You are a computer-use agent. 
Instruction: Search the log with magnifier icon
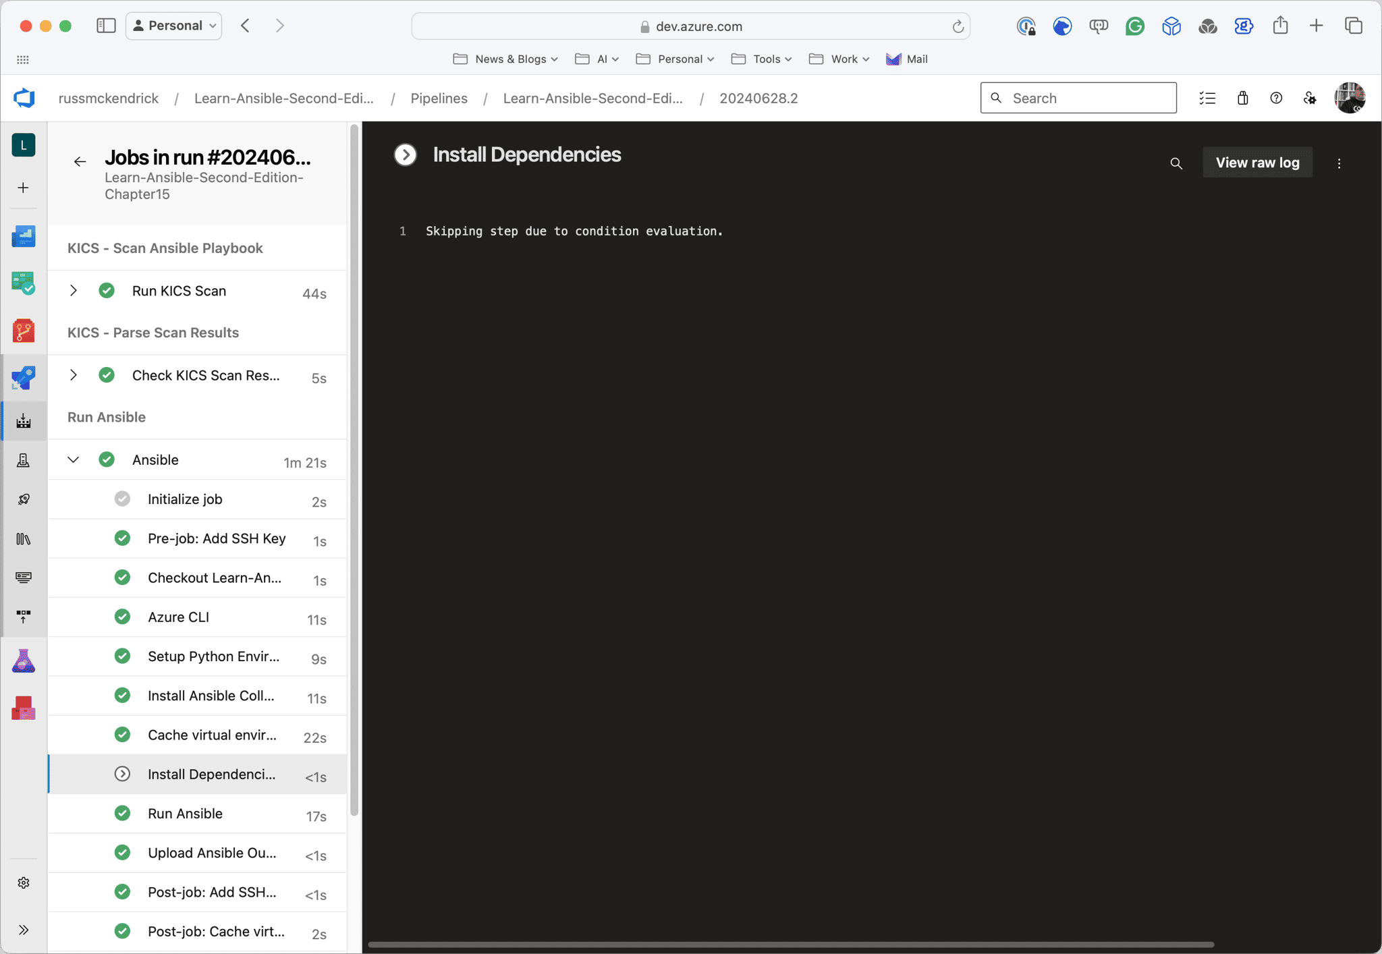click(x=1176, y=163)
